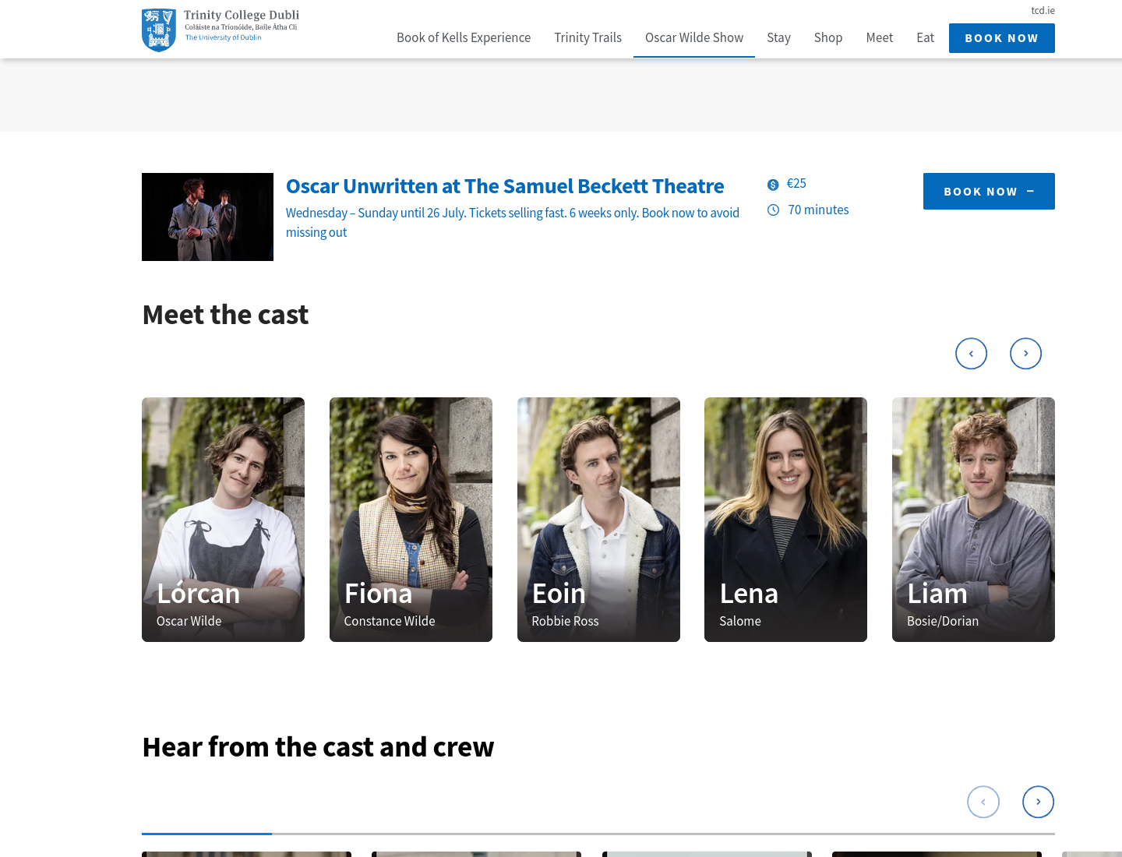Go to previous cast member carousel arrow
The image size is (1122, 857).
[x=971, y=354]
